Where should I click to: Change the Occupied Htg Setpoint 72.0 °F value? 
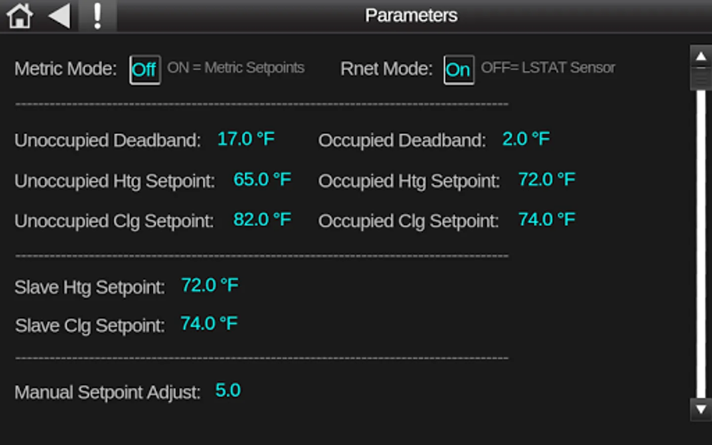(546, 179)
